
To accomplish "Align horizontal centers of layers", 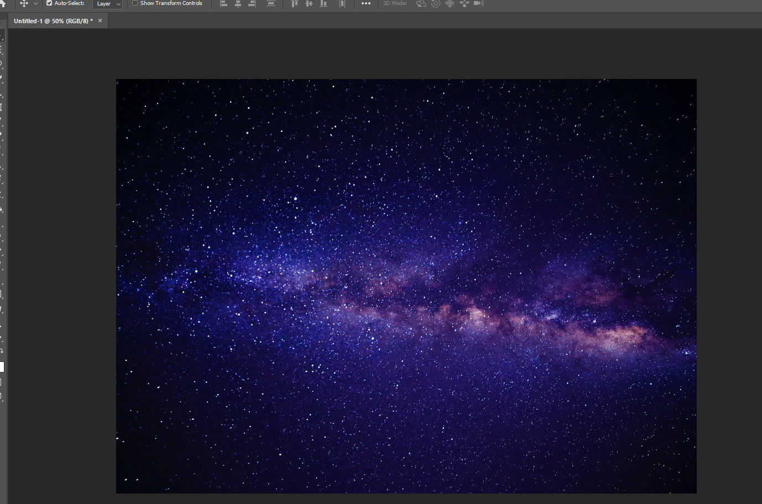I will pyautogui.click(x=238, y=4).
